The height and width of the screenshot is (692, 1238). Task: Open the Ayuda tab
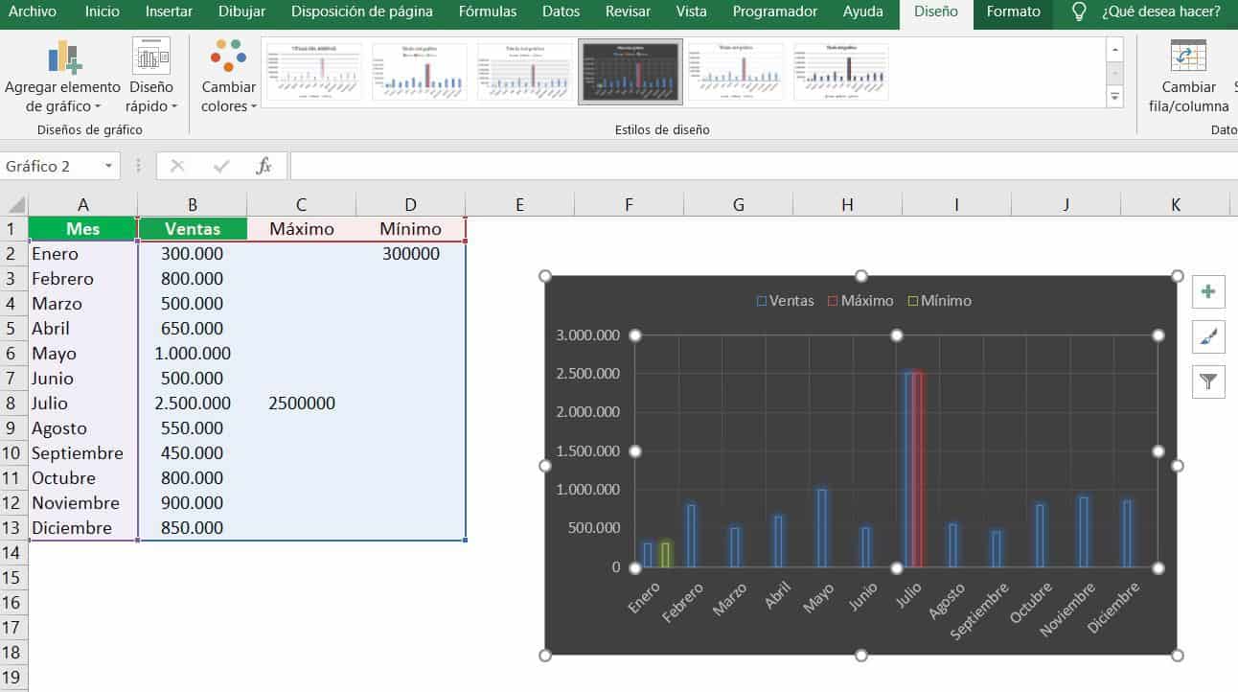tap(863, 12)
